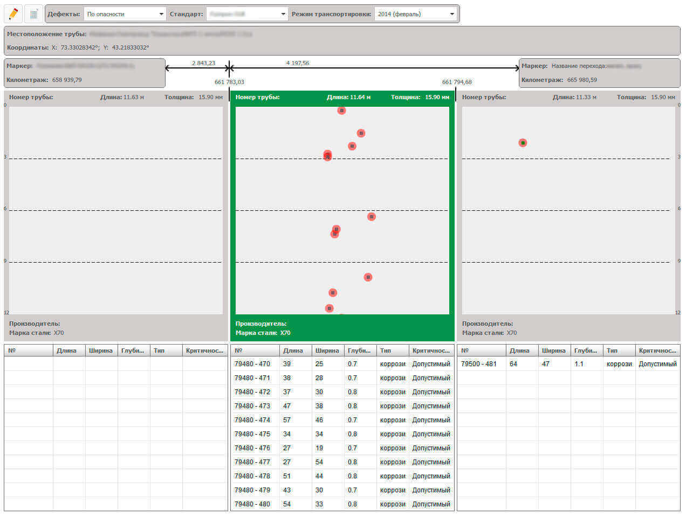Click the Местоположение трубы label

click(46, 34)
